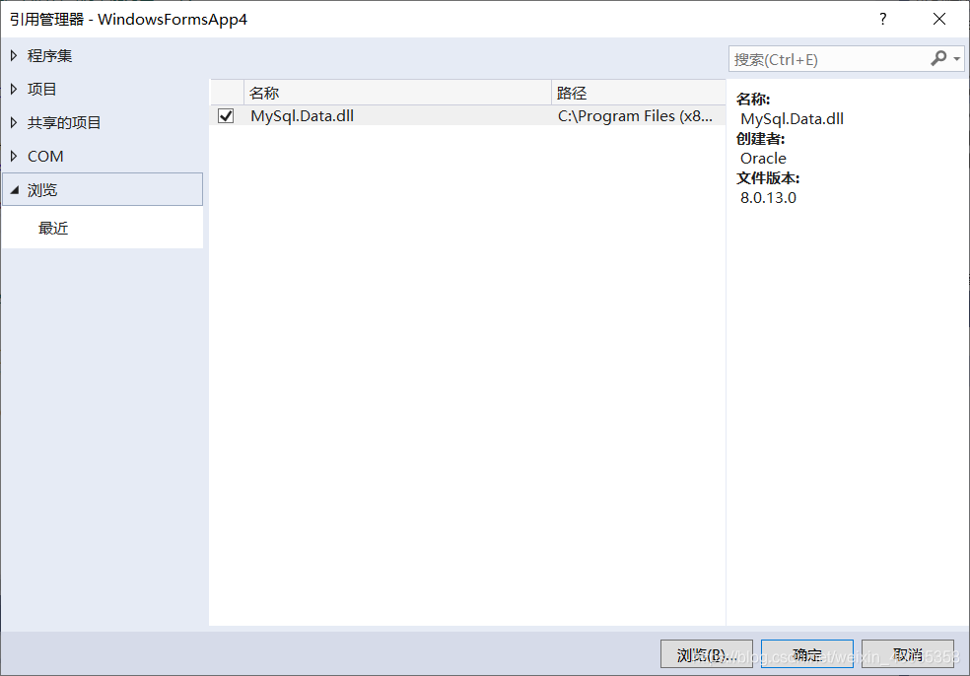Open the search options dropdown arrow

957,59
